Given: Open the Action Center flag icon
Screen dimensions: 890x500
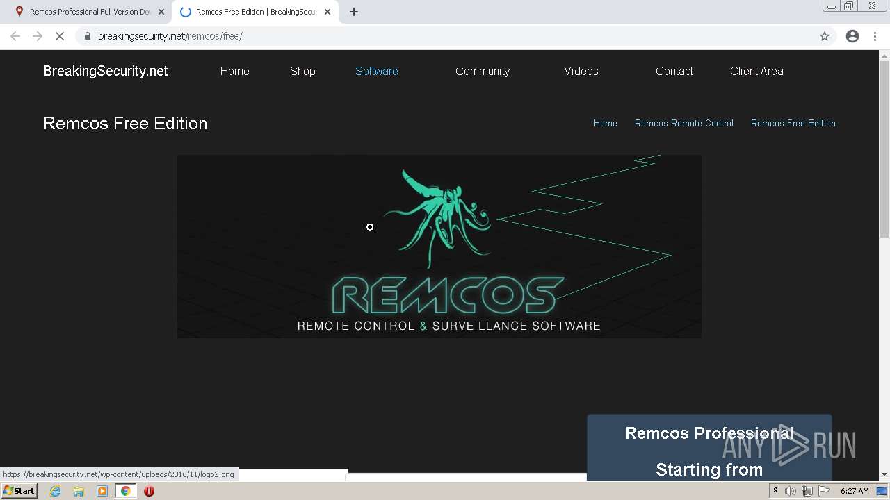Looking at the screenshot, I should 824,491.
